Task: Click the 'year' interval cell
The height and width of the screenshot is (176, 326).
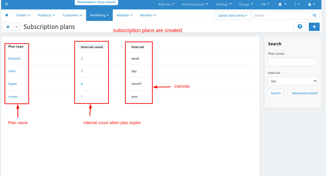Action: [x=135, y=97]
